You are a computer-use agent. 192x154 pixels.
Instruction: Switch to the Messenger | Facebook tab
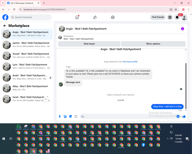[23, 3]
